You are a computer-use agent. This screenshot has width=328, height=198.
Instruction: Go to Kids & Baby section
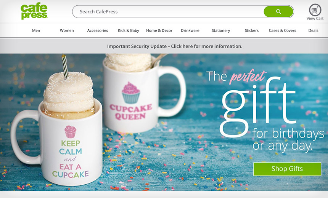(x=129, y=30)
